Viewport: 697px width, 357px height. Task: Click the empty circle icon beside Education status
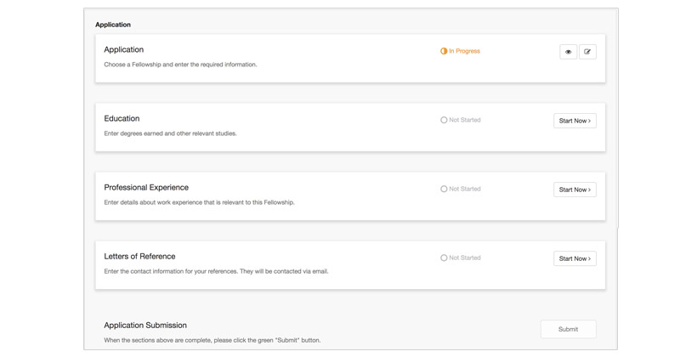tap(444, 120)
